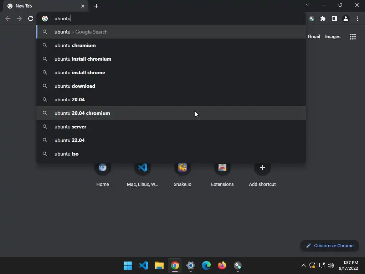
Task: Open the Windows Start menu
Action: pyautogui.click(x=128, y=265)
